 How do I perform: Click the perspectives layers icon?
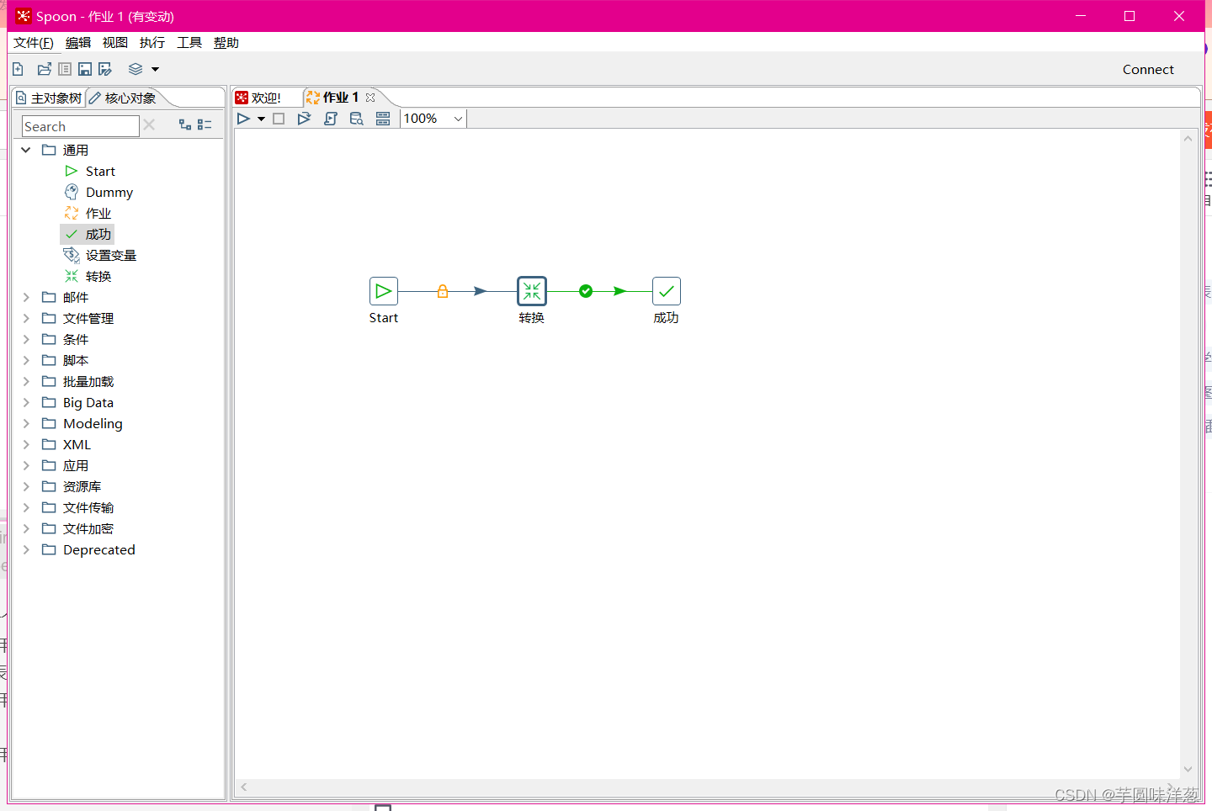click(136, 69)
